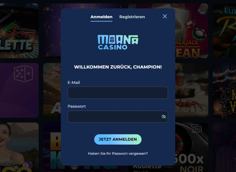236x172 pixels.
Task: Open the colorful garland game tile
Action: pyautogui.click(x=224, y=90)
